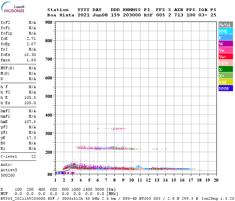Select the NNW dark blue swatch

(x=226, y=88)
